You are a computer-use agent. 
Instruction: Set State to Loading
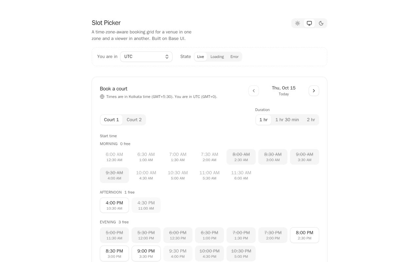(x=217, y=57)
